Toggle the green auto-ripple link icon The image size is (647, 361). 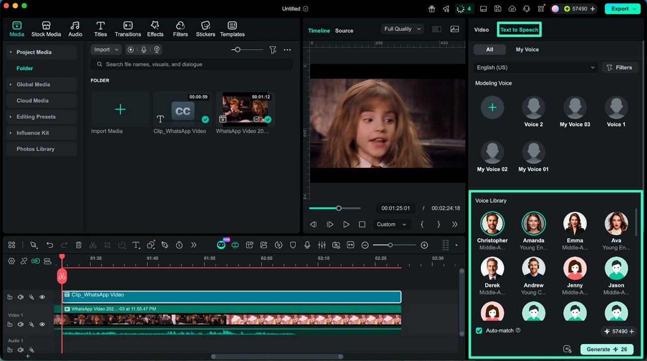click(35, 261)
